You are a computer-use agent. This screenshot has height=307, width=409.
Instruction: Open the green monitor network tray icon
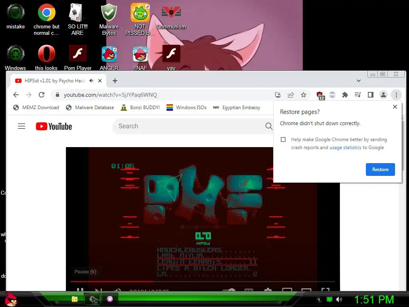coord(330,300)
